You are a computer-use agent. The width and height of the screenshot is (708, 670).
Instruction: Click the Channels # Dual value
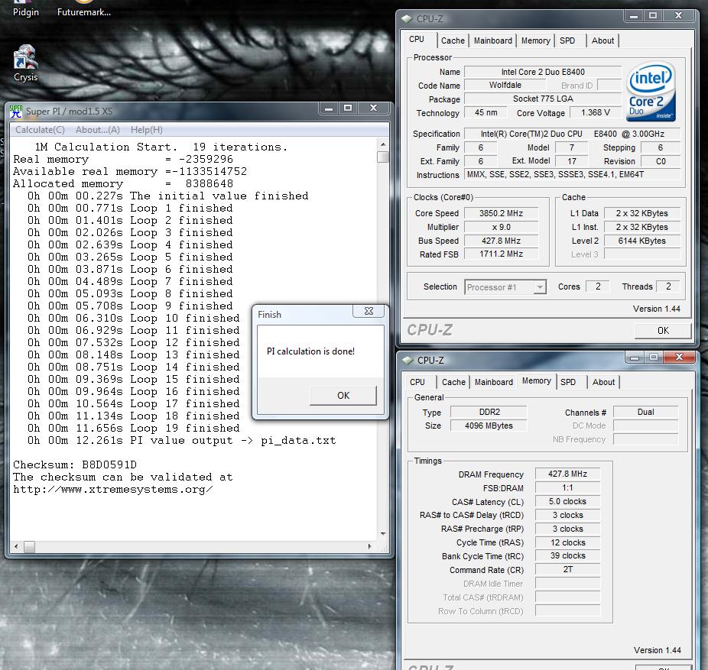pyautogui.click(x=646, y=412)
